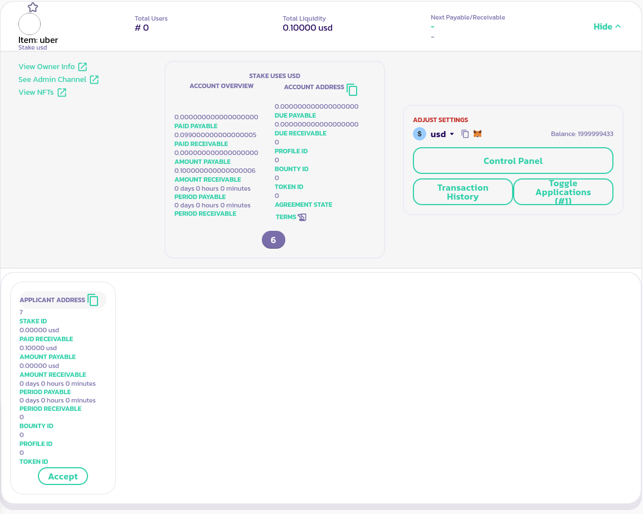Copy the applicant address using the copy icon
643x514 pixels.
point(93,300)
